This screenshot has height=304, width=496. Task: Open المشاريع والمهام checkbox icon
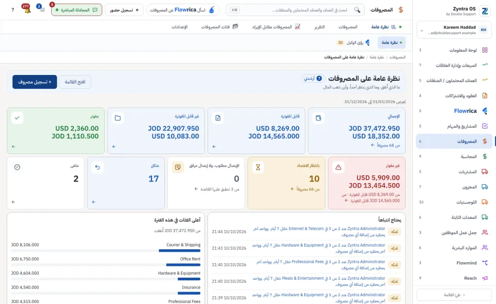coord(485,126)
